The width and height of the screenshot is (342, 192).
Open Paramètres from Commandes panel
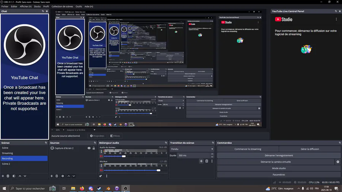coord(279,175)
